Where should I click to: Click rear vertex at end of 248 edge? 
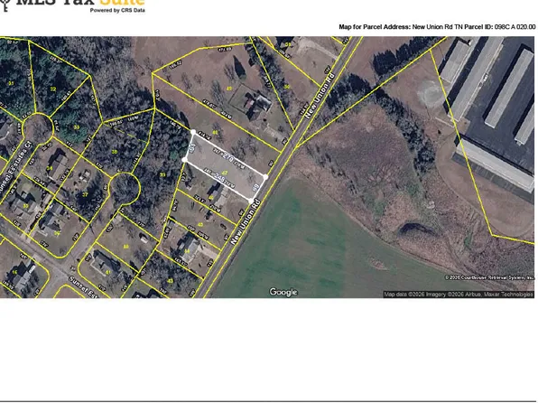(x=184, y=160)
